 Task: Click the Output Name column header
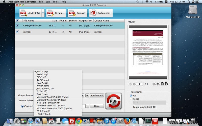tap(109, 21)
